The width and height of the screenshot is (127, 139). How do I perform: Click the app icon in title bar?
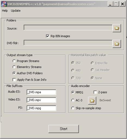tap(4, 4)
